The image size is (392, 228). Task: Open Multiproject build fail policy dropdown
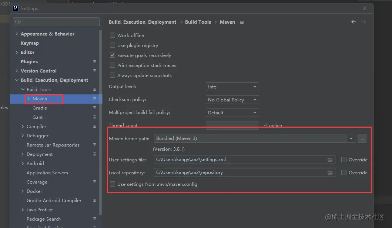(232, 113)
